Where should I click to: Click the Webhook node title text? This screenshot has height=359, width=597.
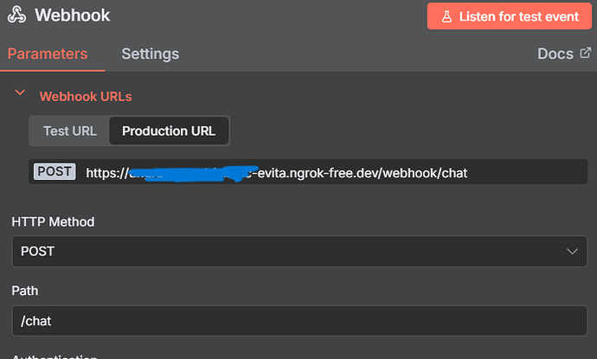click(x=73, y=16)
